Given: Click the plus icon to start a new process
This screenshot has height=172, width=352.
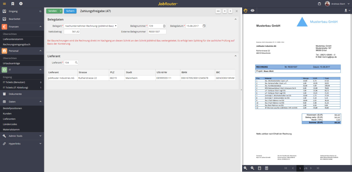Looking at the screenshot, I should tap(21, 4).
